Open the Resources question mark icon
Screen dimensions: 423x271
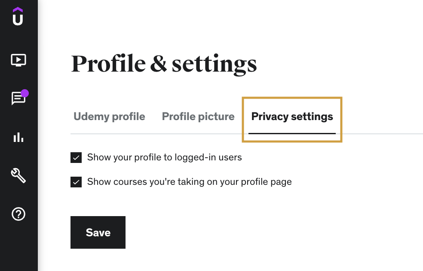tap(18, 214)
